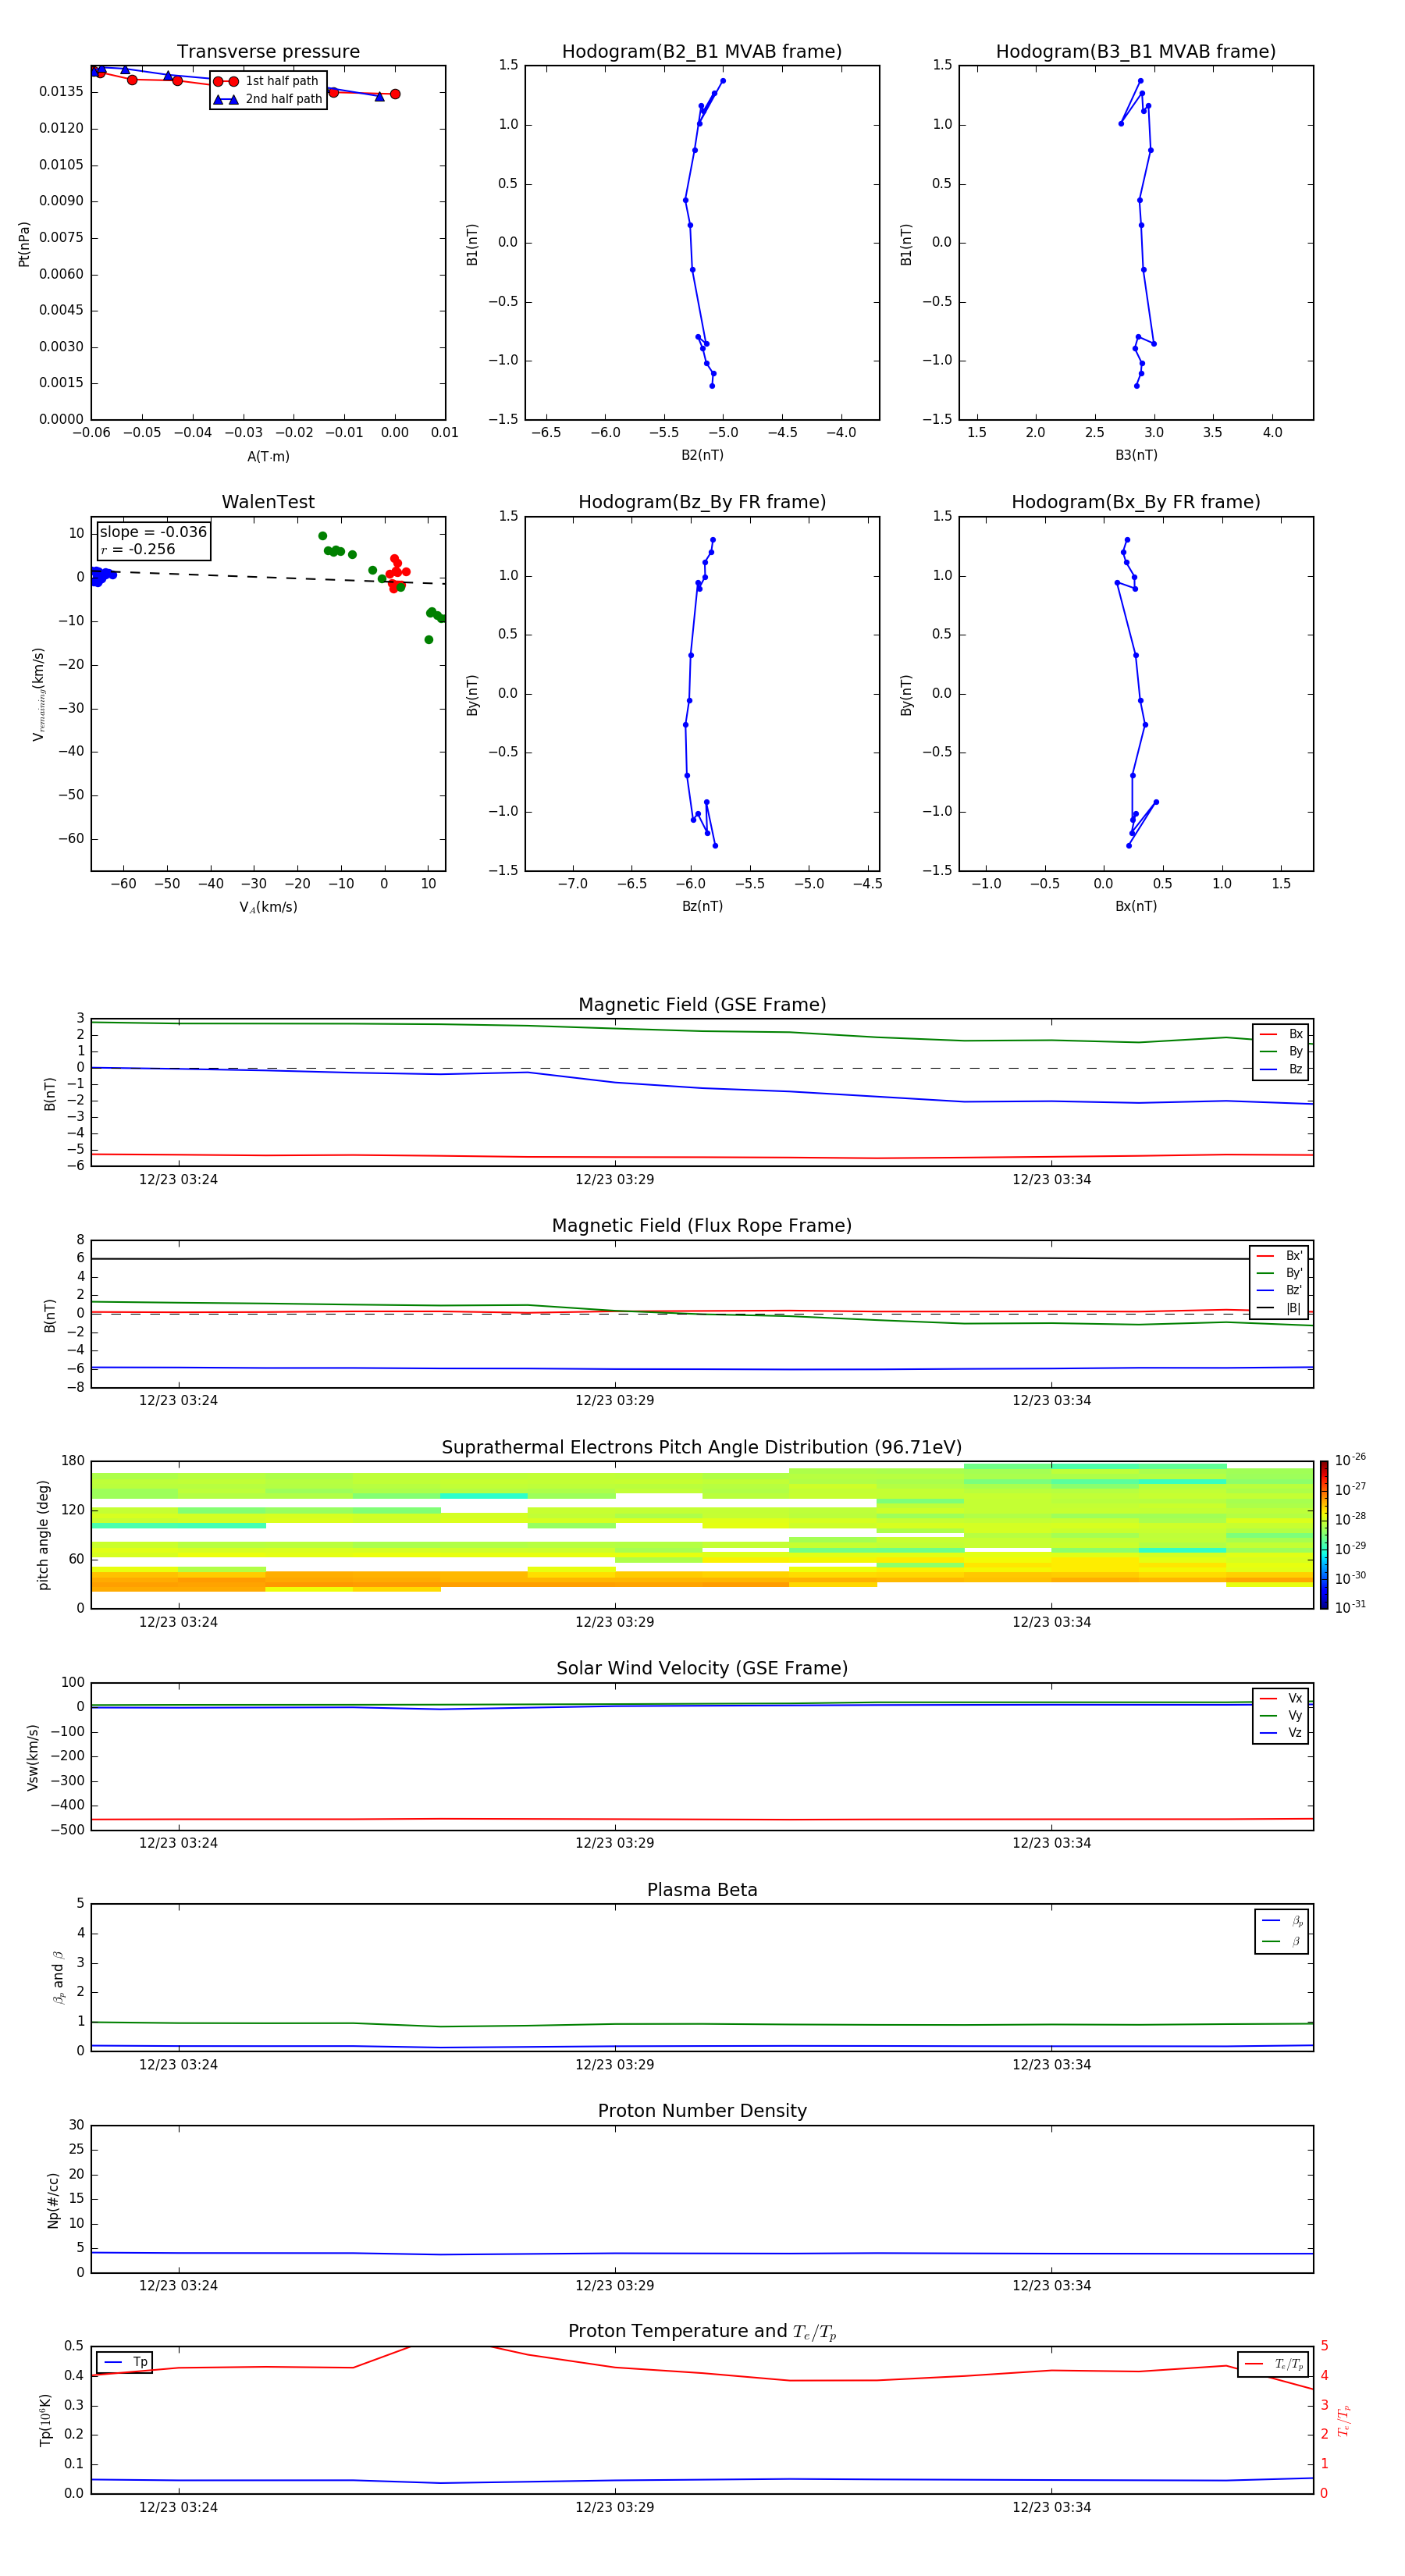Image resolution: width=1405 pixels, height=2576 pixels.
Task: Click the 'Bz(nT)' x-axis label
Action: 702,906
